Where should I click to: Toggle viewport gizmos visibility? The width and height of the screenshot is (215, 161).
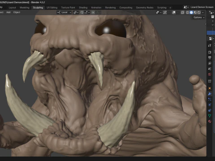[x=165, y=13]
